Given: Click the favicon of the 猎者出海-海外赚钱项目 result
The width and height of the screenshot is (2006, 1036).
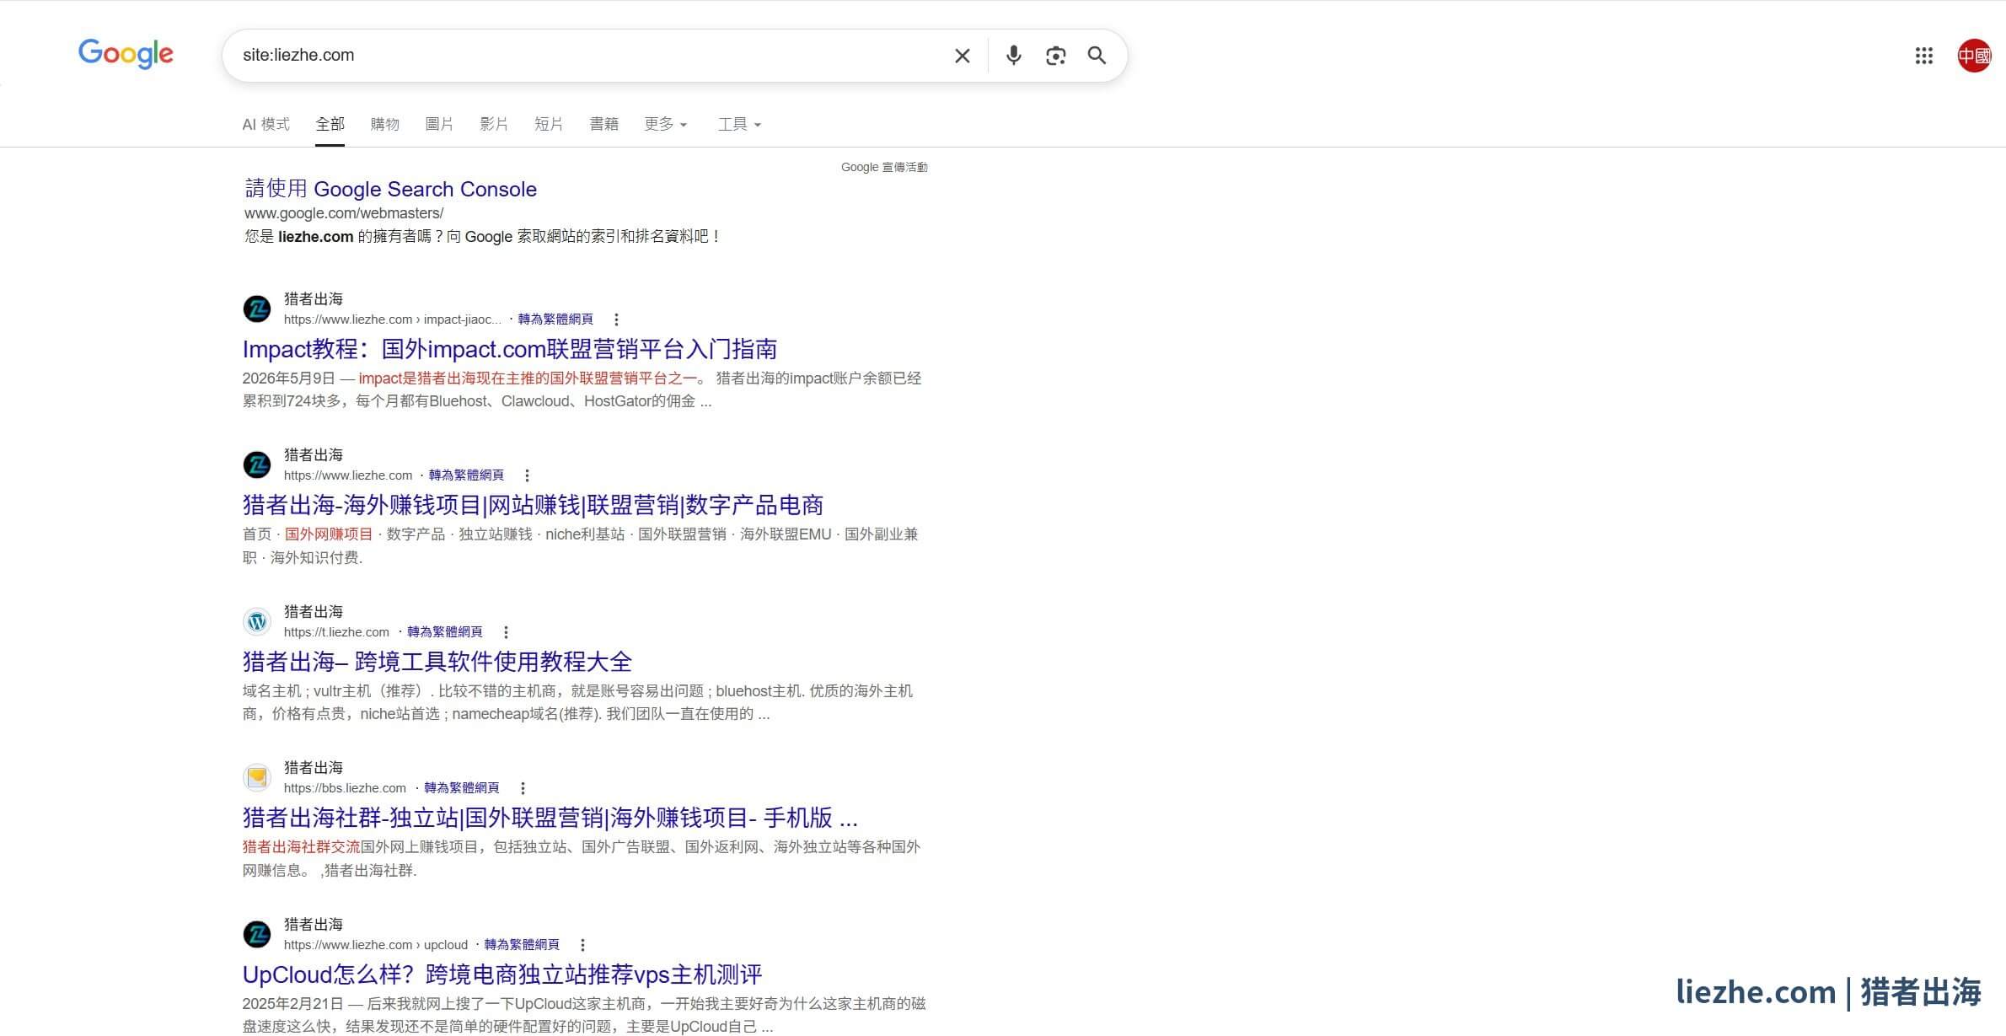Looking at the screenshot, I should click(257, 464).
